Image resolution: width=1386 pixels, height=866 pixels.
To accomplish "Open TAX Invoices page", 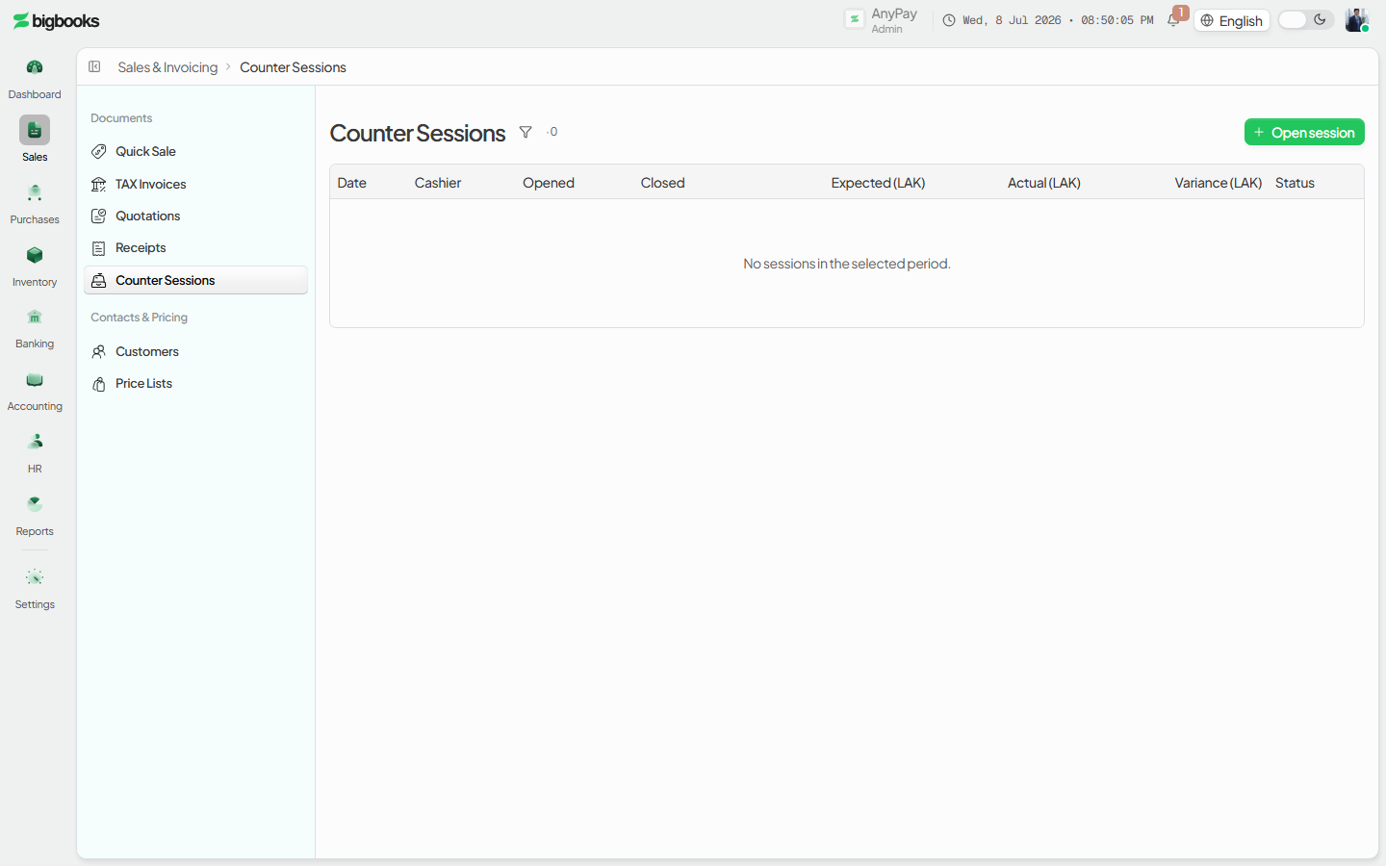I will point(196,184).
